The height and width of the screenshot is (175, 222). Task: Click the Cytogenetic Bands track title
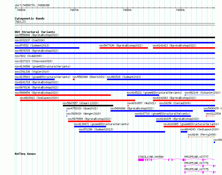coord(30,18)
